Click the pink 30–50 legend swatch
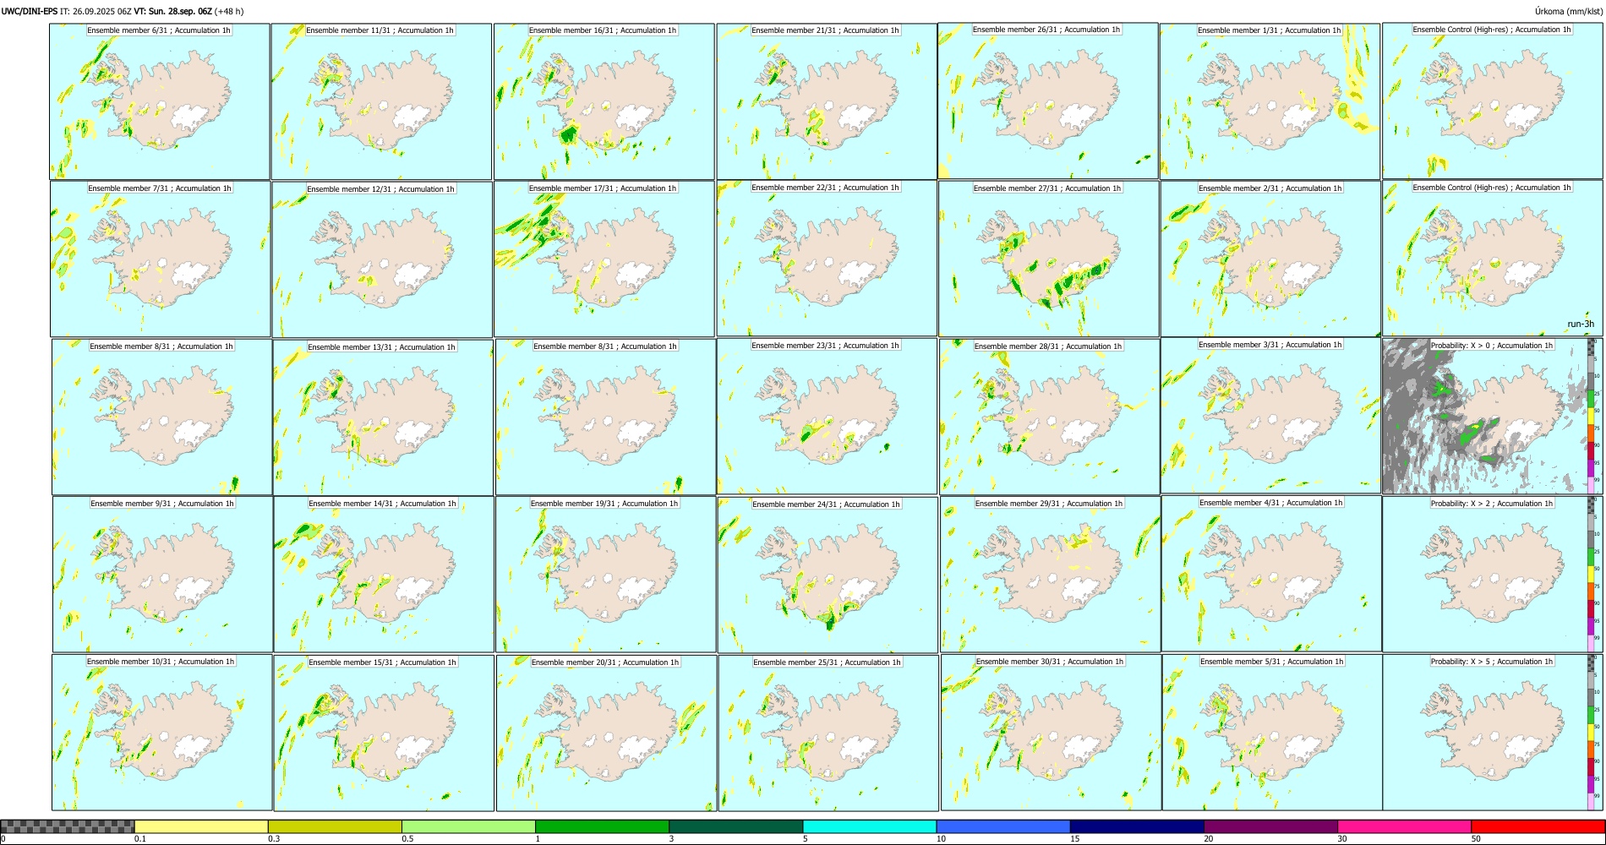Screen dimensions: 1606x845 (x=1404, y=826)
